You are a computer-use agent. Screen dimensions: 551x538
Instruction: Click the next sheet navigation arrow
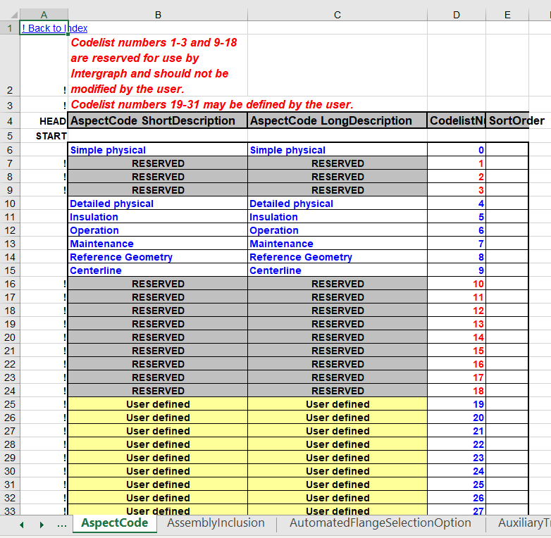tap(42, 525)
